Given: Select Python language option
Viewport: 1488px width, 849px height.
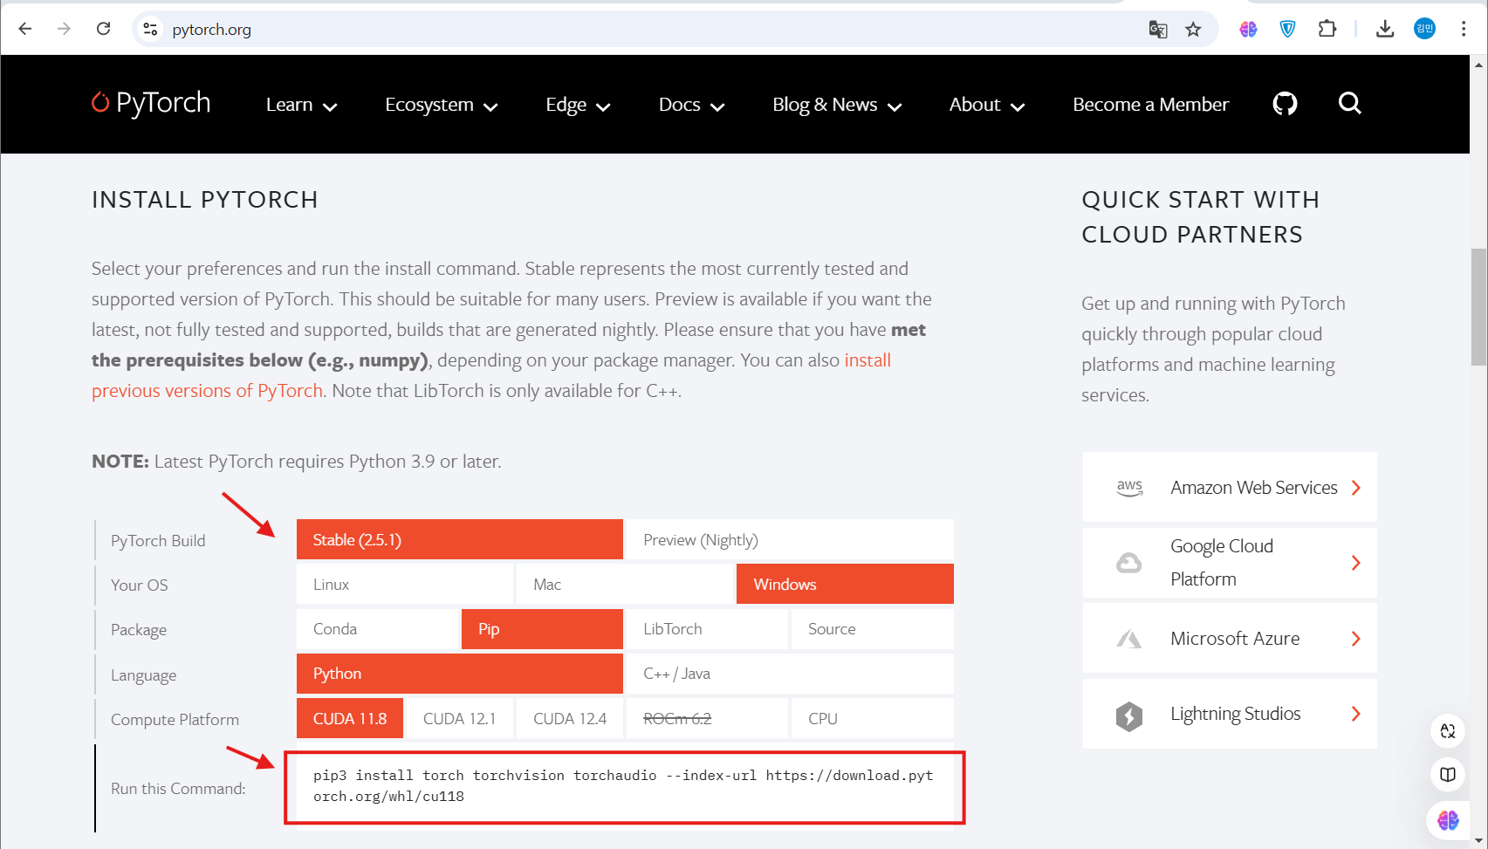Looking at the screenshot, I should (460, 674).
